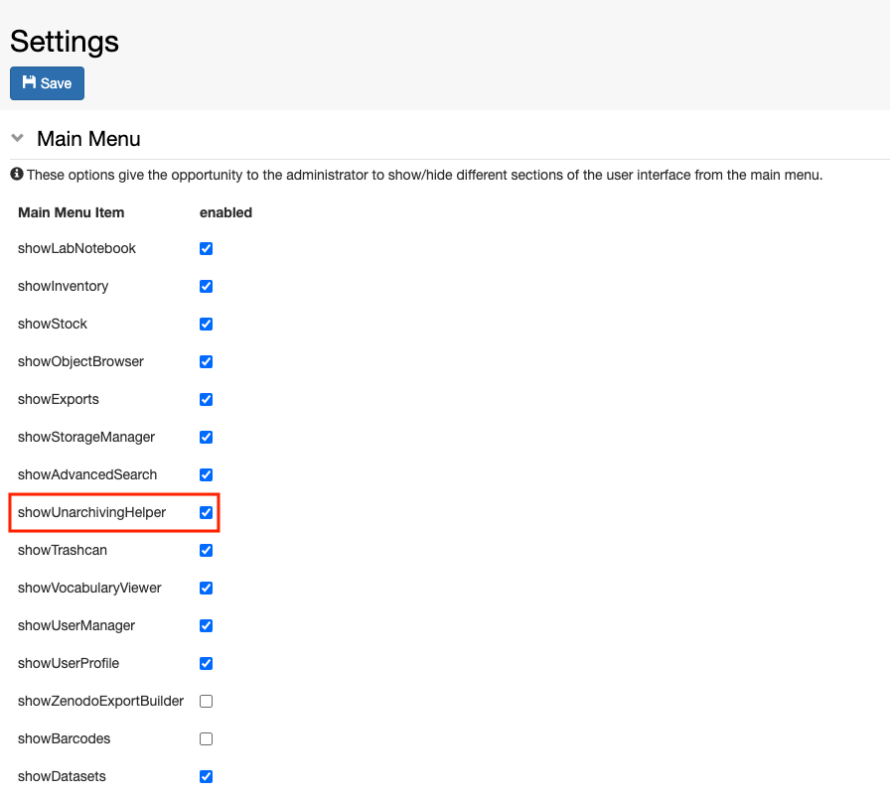Disable the showInventory checkbox
This screenshot has height=795, width=890.
coord(206,287)
